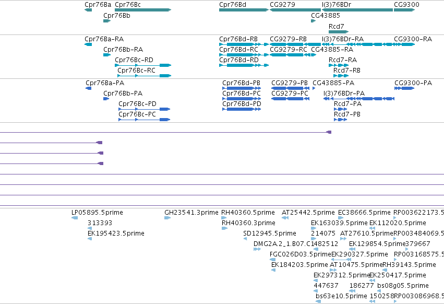Click transcript Cpr76Bc-RD glyph
The image size is (444, 304).
point(143,65)
